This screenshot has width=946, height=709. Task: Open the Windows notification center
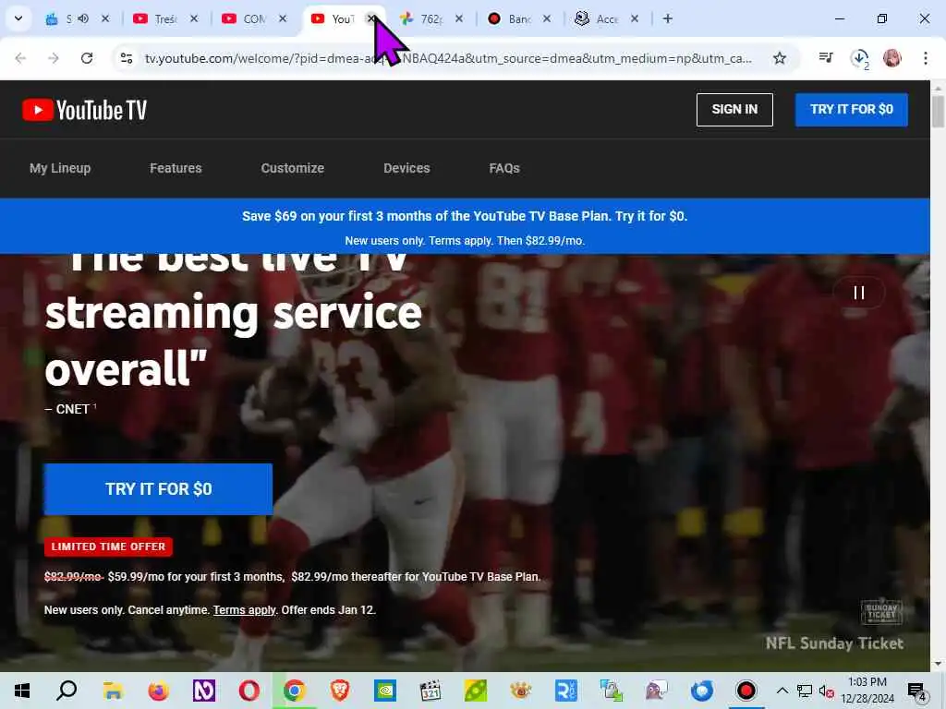pos(917,691)
